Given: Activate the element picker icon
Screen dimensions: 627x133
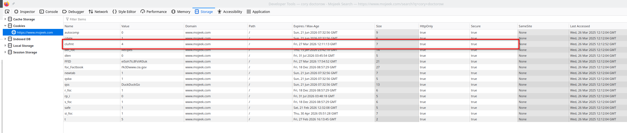Looking at the screenshot, I should (7, 12).
